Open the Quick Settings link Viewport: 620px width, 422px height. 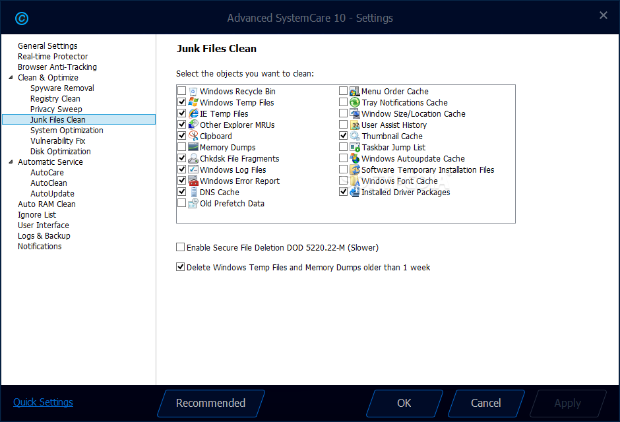43,402
